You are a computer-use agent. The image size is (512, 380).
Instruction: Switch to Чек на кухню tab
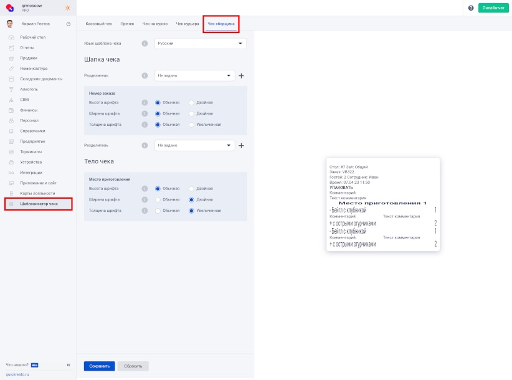click(x=154, y=24)
